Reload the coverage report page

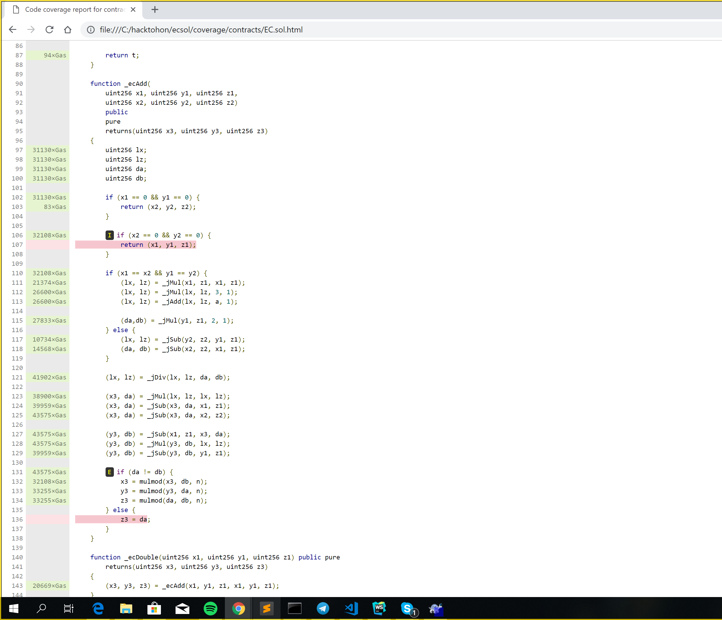49,30
